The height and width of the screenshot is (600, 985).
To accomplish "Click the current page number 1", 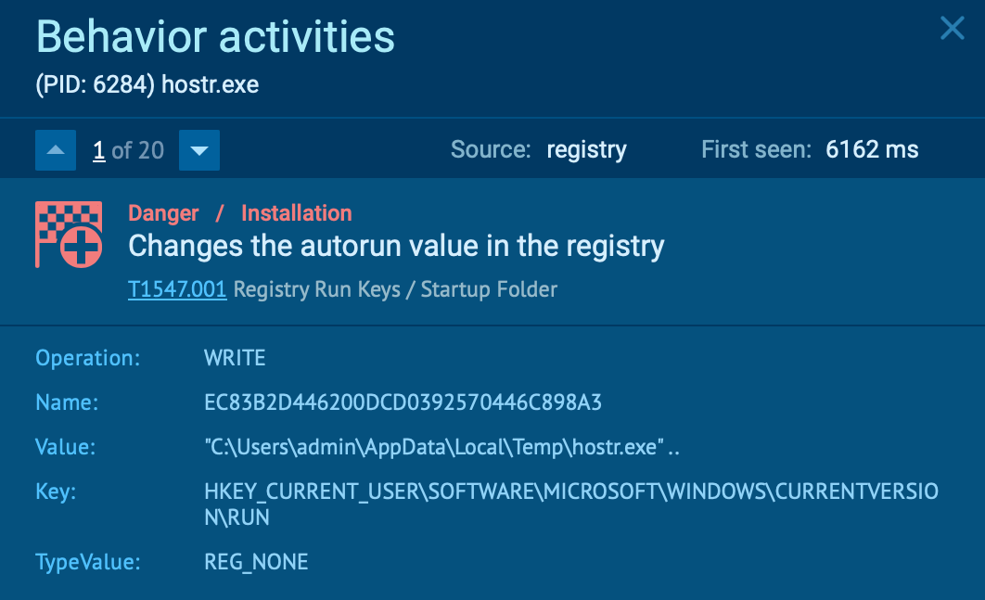I will pos(98,150).
